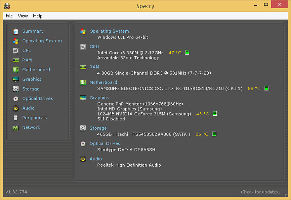Click the motherboard temperature indicator beside 58 °C

tap(266, 88)
